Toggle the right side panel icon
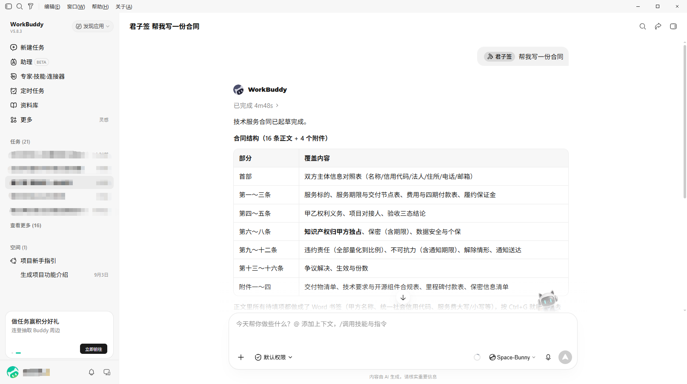The height and width of the screenshot is (384, 687). click(x=673, y=26)
